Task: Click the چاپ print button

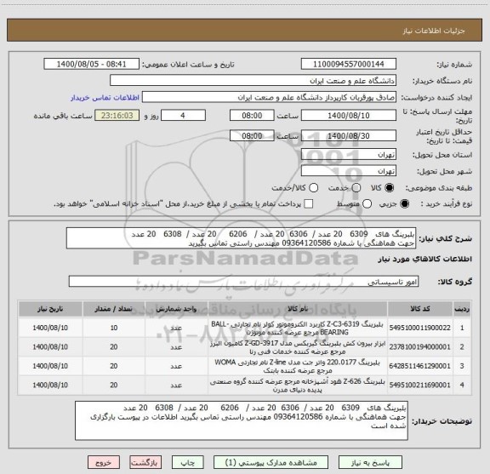Action: [x=188, y=462]
